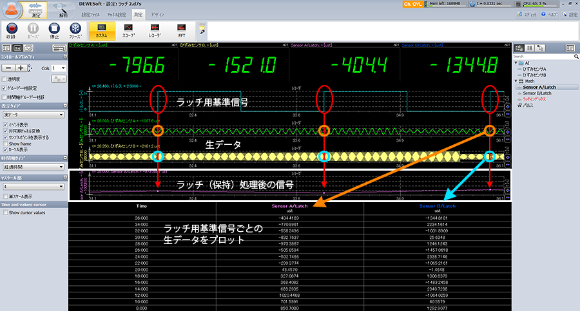Select the カスタム custom display
580x311 pixels.
click(102, 31)
